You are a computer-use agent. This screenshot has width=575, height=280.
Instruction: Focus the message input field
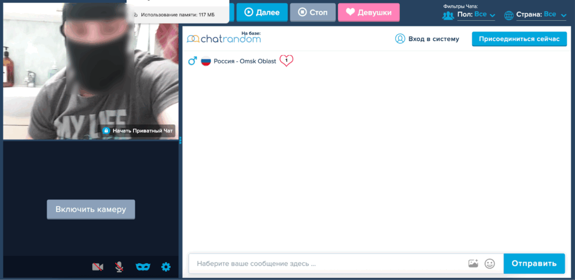point(326,263)
